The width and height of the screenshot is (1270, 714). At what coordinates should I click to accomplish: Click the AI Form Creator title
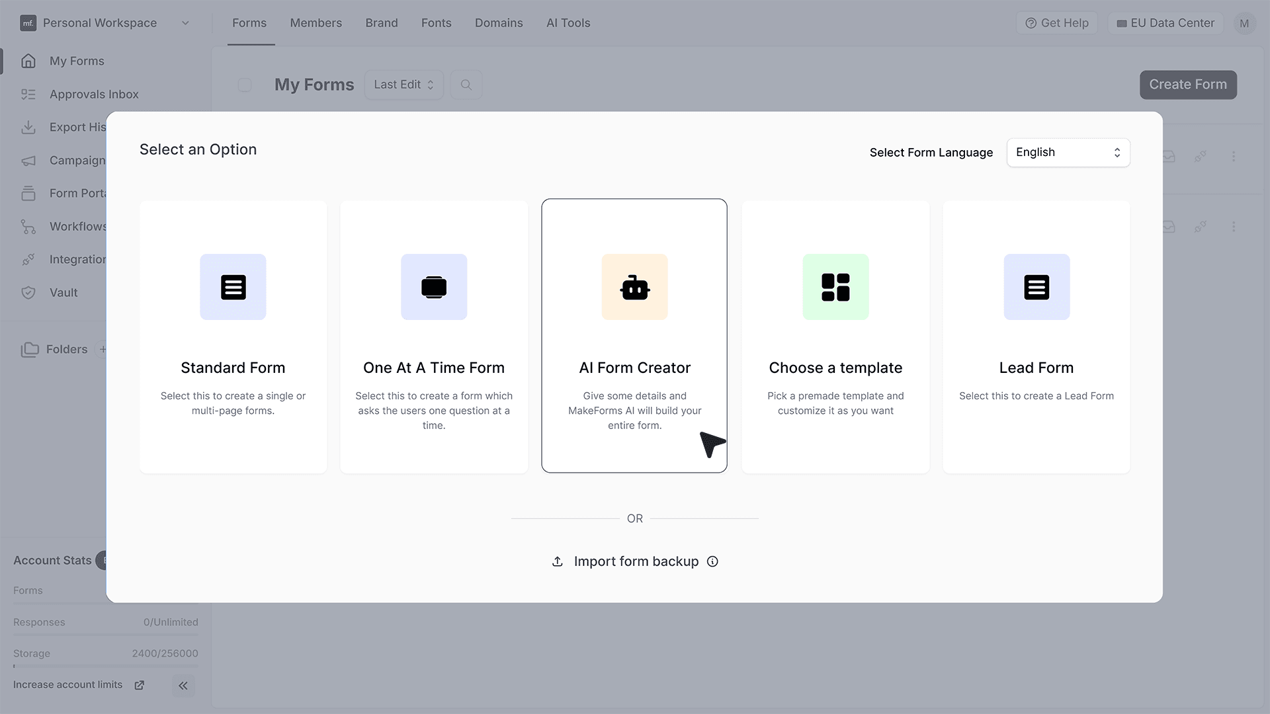coord(635,368)
